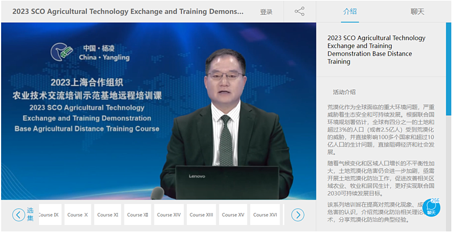The width and height of the screenshot is (452, 234).
Task: Click the 活动介绍 section heading
Action: (344, 92)
